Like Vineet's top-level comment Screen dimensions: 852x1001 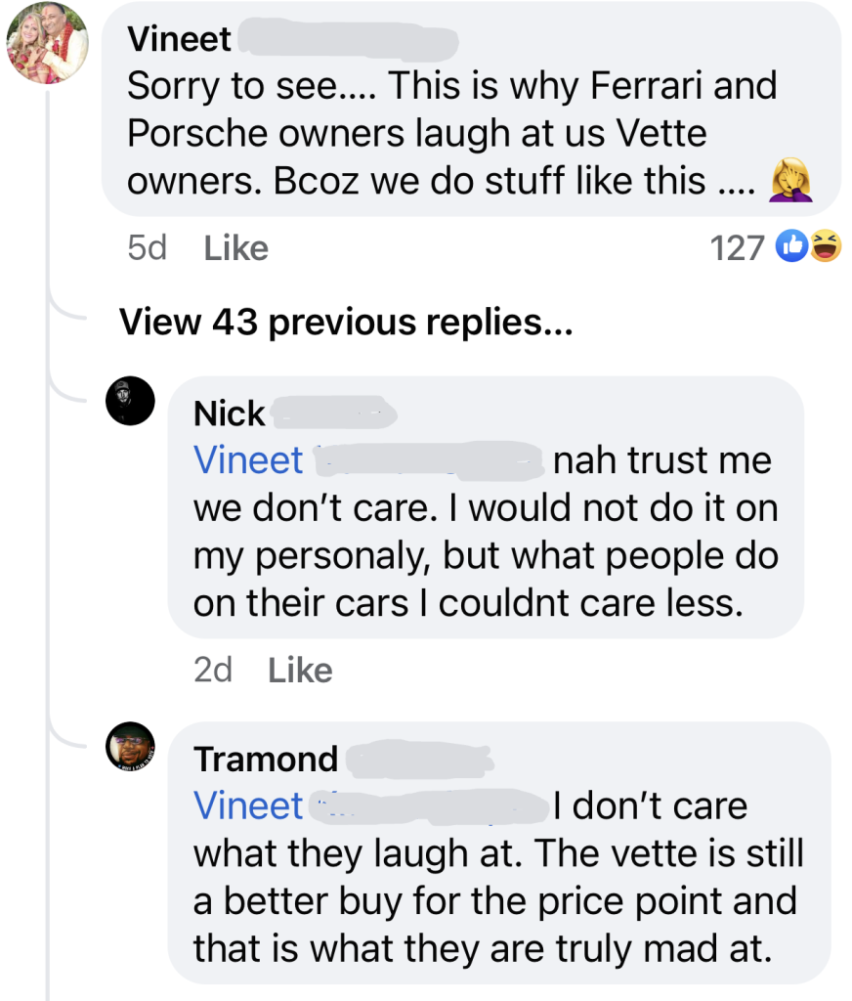tap(235, 248)
